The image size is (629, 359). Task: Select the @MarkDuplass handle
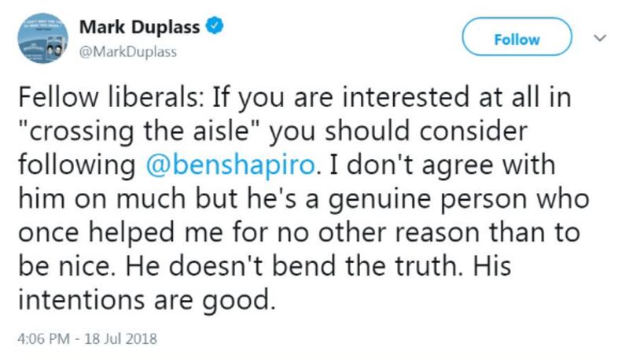tap(127, 52)
